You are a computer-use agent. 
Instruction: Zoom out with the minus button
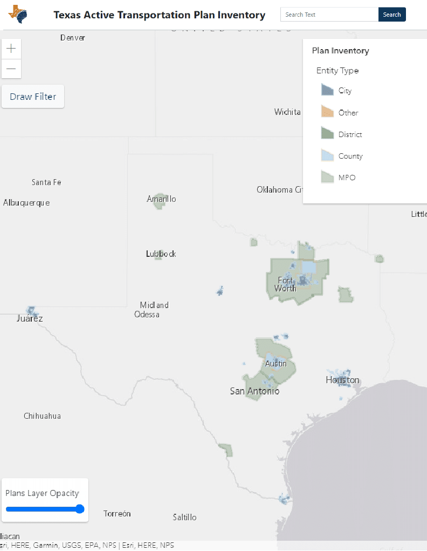click(x=11, y=69)
